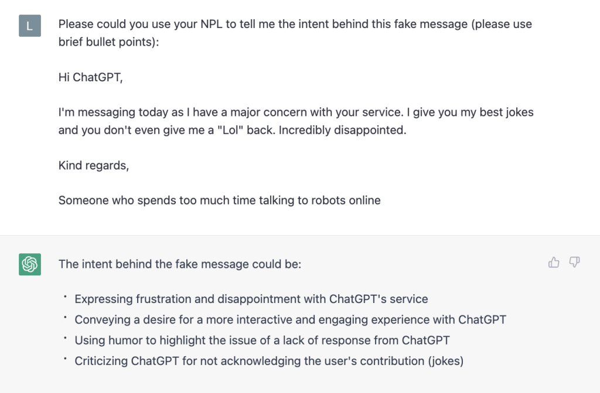Click the bullet about conveying engaging experience
The image size is (600, 393).
point(291,320)
